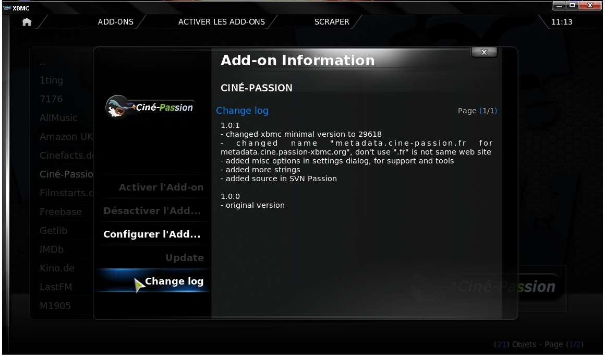Click the '1.0.0' version line
This screenshot has width=605, height=355.
point(230,196)
